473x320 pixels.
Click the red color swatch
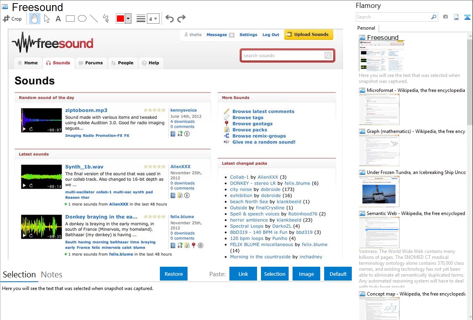[120, 19]
